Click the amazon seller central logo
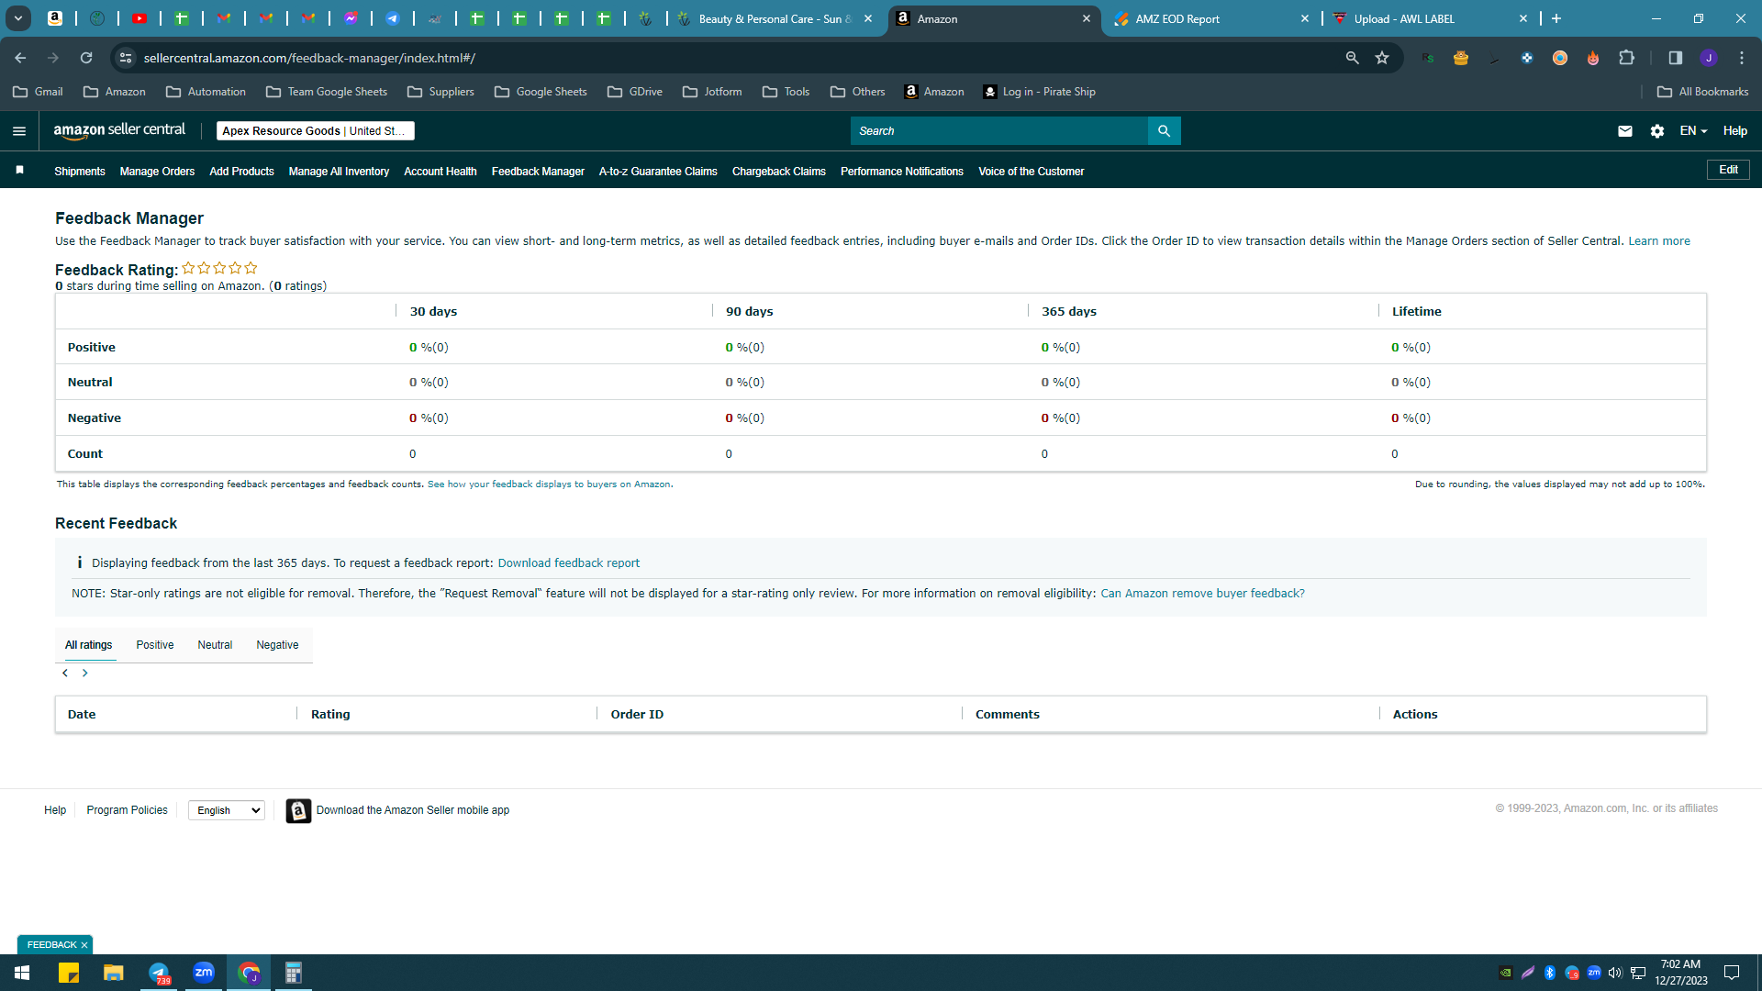This screenshot has width=1762, height=991. pyautogui.click(x=119, y=130)
